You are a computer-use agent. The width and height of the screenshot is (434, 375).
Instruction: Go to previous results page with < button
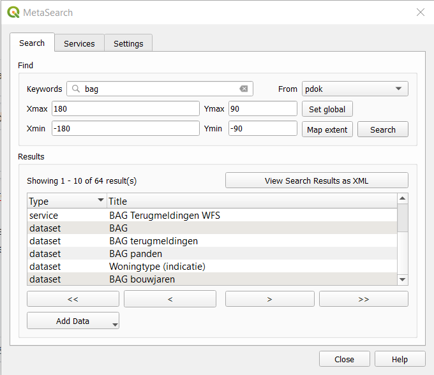point(170,299)
